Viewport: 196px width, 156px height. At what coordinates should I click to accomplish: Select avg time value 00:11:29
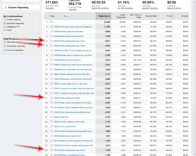coord(137,60)
